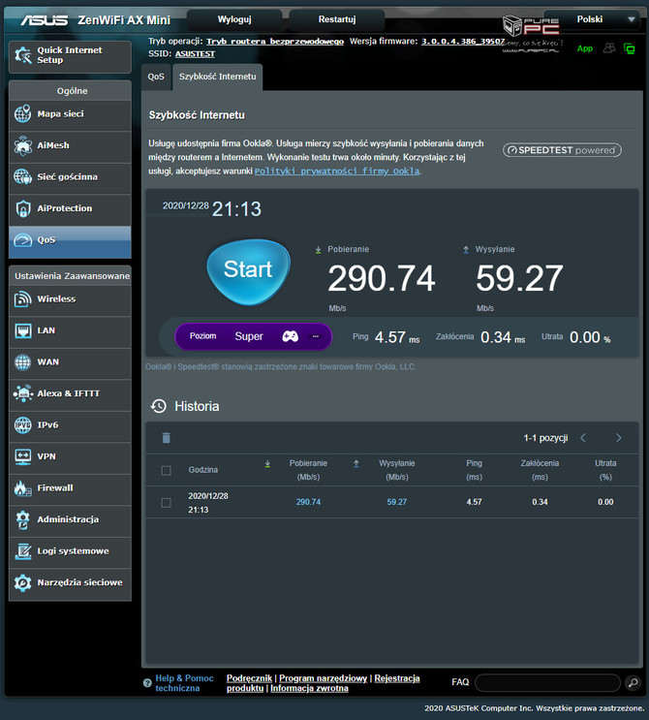Open the Polski language dropdown
Viewport: 649px width, 720px height.
tap(592, 19)
